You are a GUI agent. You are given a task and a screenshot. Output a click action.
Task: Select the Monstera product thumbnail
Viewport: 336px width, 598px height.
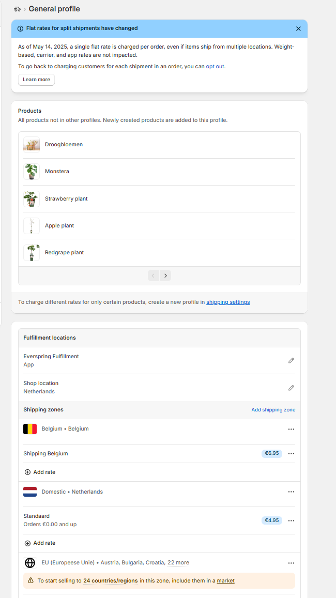pos(31,172)
